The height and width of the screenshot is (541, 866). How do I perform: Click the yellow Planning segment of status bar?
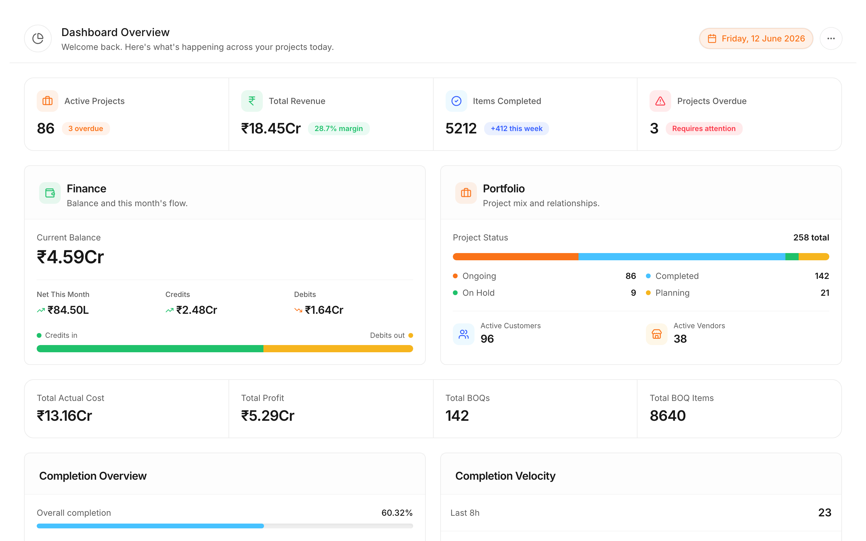pyautogui.click(x=814, y=257)
